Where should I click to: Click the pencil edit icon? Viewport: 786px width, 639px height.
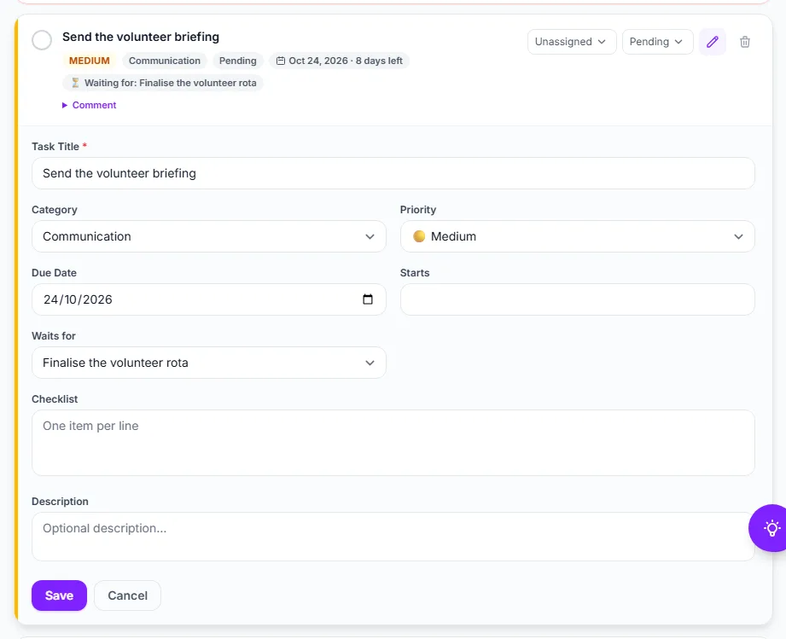pos(713,42)
